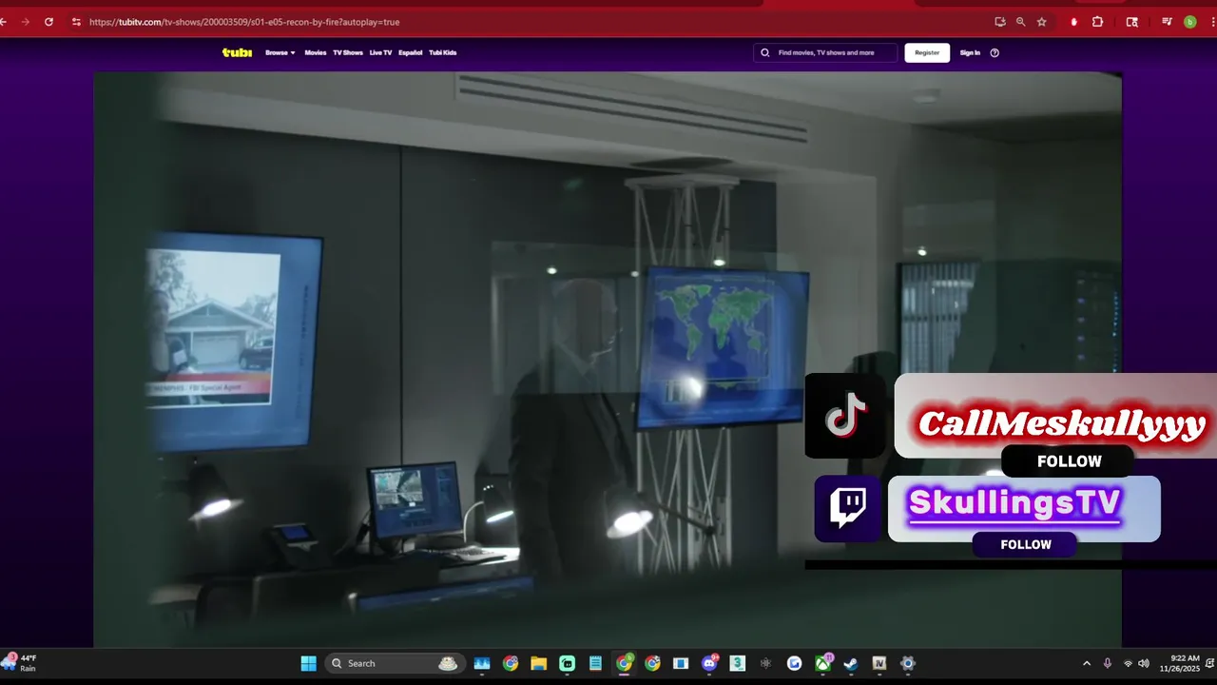Screen dimensions: 1217x685
Task: Open Live TV
Action: click(x=380, y=52)
